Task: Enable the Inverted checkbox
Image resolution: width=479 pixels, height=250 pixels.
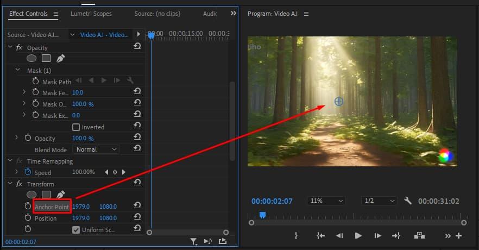Action: point(76,127)
